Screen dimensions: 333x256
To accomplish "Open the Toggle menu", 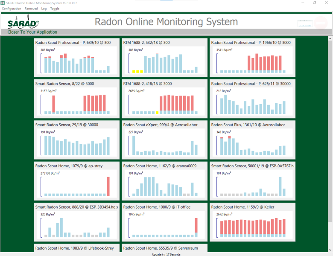I will click(x=55, y=9).
